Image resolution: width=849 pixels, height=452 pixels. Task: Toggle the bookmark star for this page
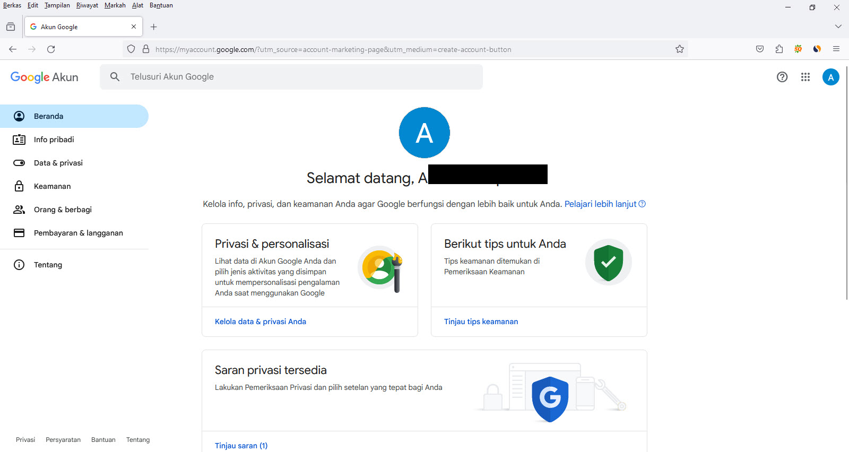click(x=679, y=49)
